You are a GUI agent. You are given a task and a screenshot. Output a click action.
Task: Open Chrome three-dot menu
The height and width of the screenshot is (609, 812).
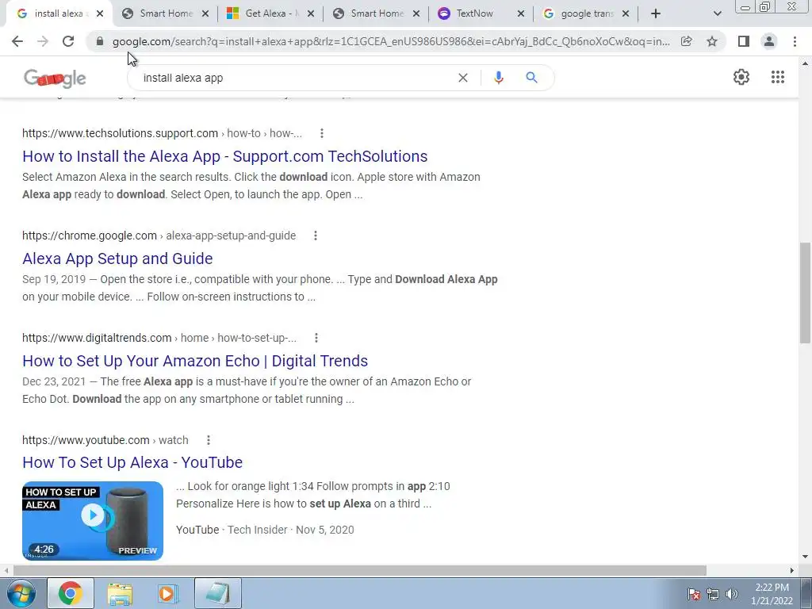(x=795, y=41)
